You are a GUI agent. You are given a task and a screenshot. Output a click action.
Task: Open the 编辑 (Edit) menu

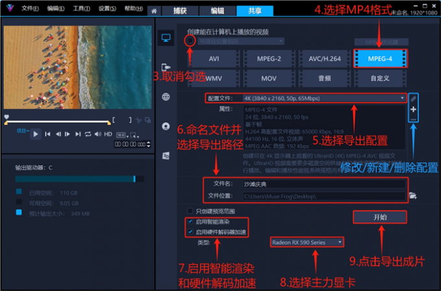[56, 8]
